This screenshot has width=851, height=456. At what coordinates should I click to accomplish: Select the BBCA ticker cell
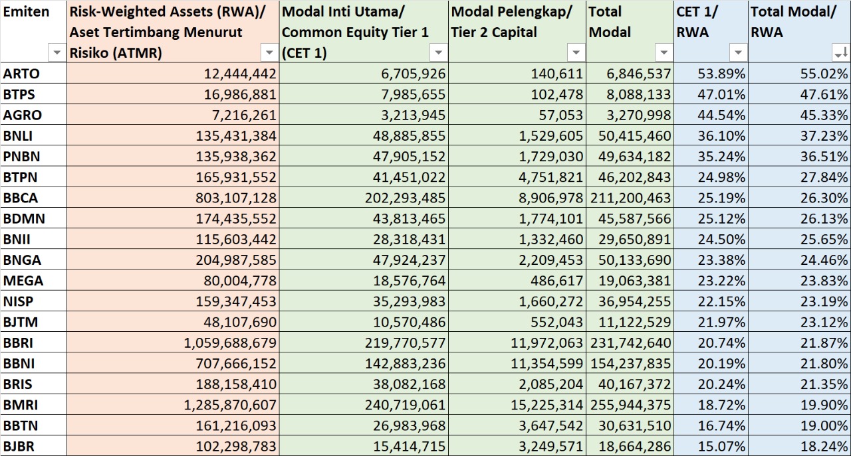click(33, 198)
